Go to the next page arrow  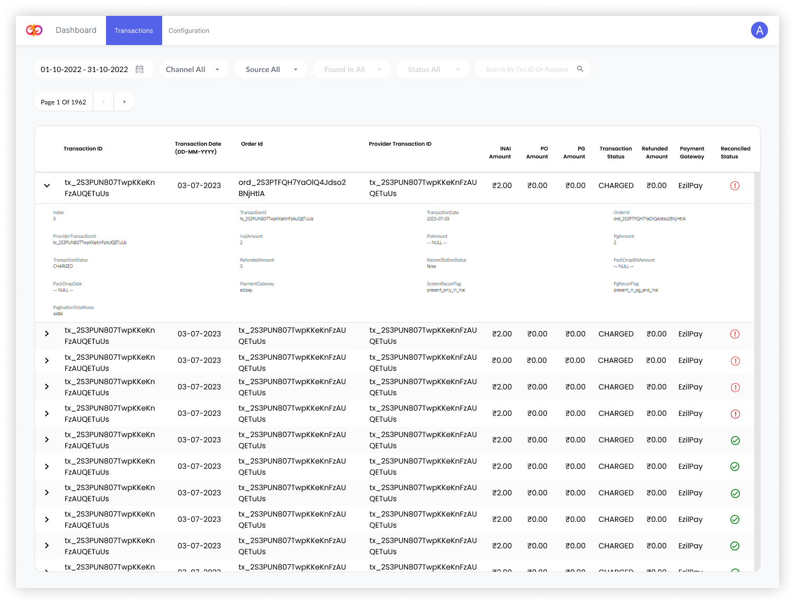(125, 102)
